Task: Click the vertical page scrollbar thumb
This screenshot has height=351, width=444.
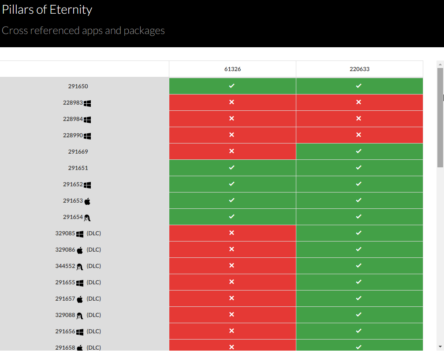Action: coord(440,117)
